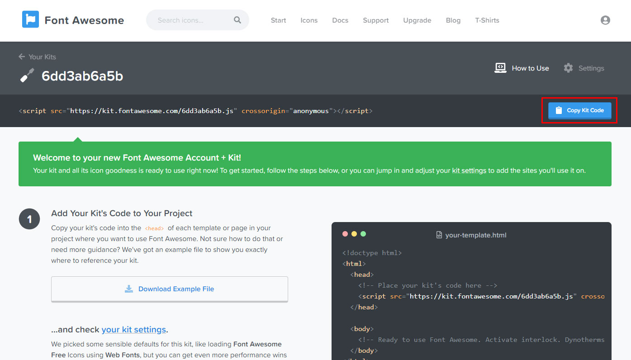This screenshot has width=631, height=360.
Task: Follow the kit settings link in green banner
Action: click(469, 171)
